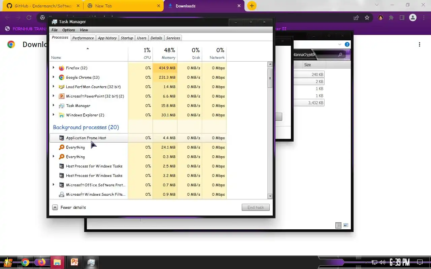
Task: Click the icon of the first Everything process
Action: point(61,147)
